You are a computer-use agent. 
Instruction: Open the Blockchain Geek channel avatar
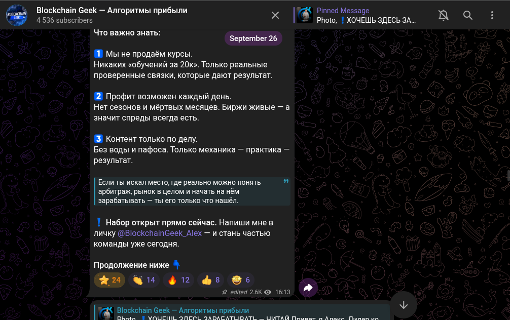coord(17,15)
